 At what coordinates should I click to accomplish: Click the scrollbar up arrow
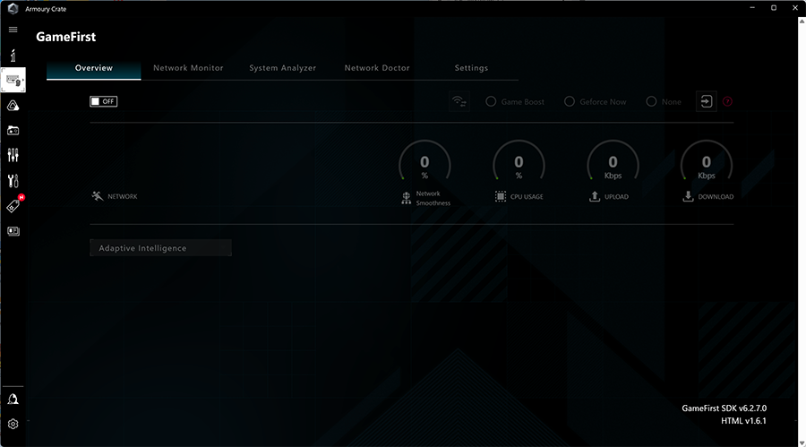tap(802, 21)
